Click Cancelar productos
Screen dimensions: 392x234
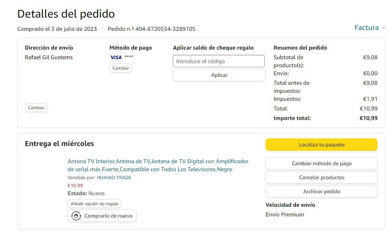click(321, 177)
